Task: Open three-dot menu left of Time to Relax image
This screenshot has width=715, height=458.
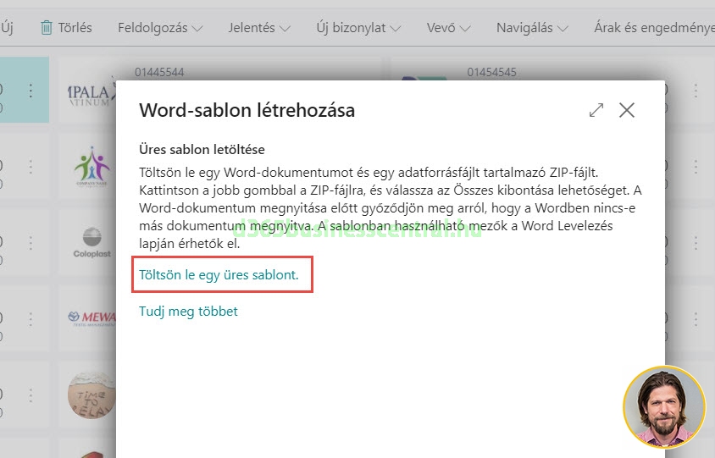Action: click(31, 395)
